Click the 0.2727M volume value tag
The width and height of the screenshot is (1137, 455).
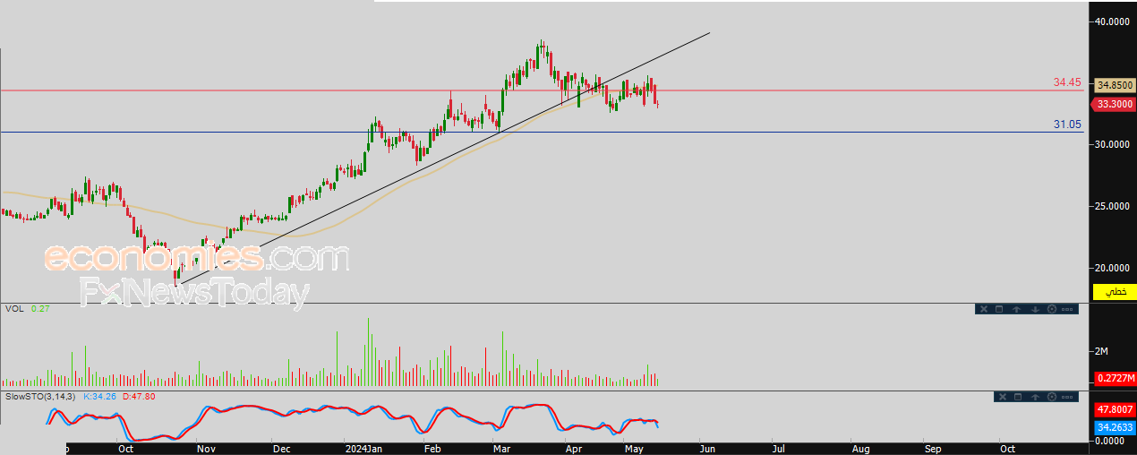[1116, 379]
